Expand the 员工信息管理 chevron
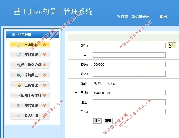The image size is (179, 138). pyautogui.click(x=44, y=65)
